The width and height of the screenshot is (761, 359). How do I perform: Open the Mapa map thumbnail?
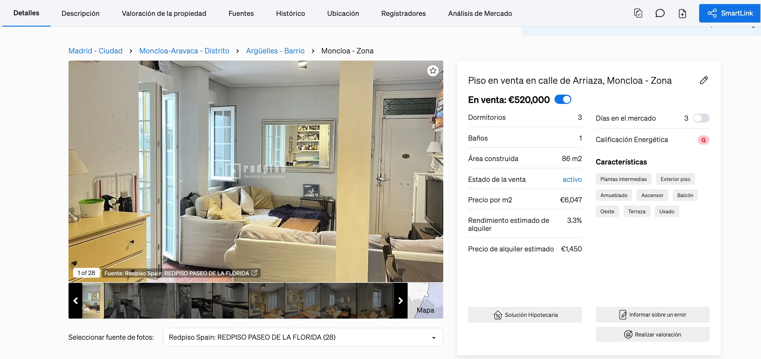[425, 301]
